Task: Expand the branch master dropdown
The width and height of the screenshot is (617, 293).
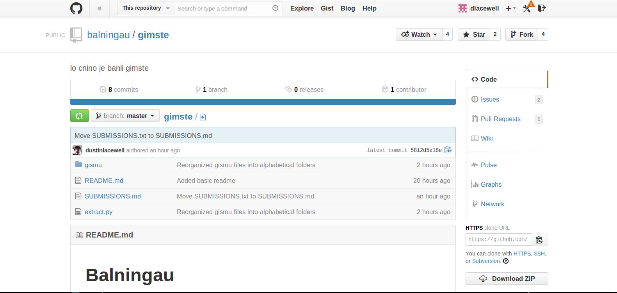Action: pyautogui.click(x=125, y=116)
